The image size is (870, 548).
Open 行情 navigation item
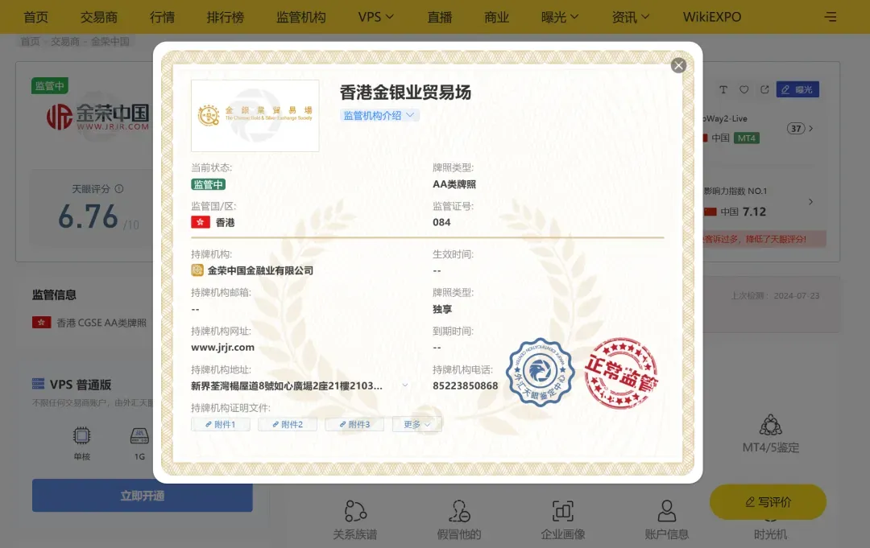tap(162, 17)
